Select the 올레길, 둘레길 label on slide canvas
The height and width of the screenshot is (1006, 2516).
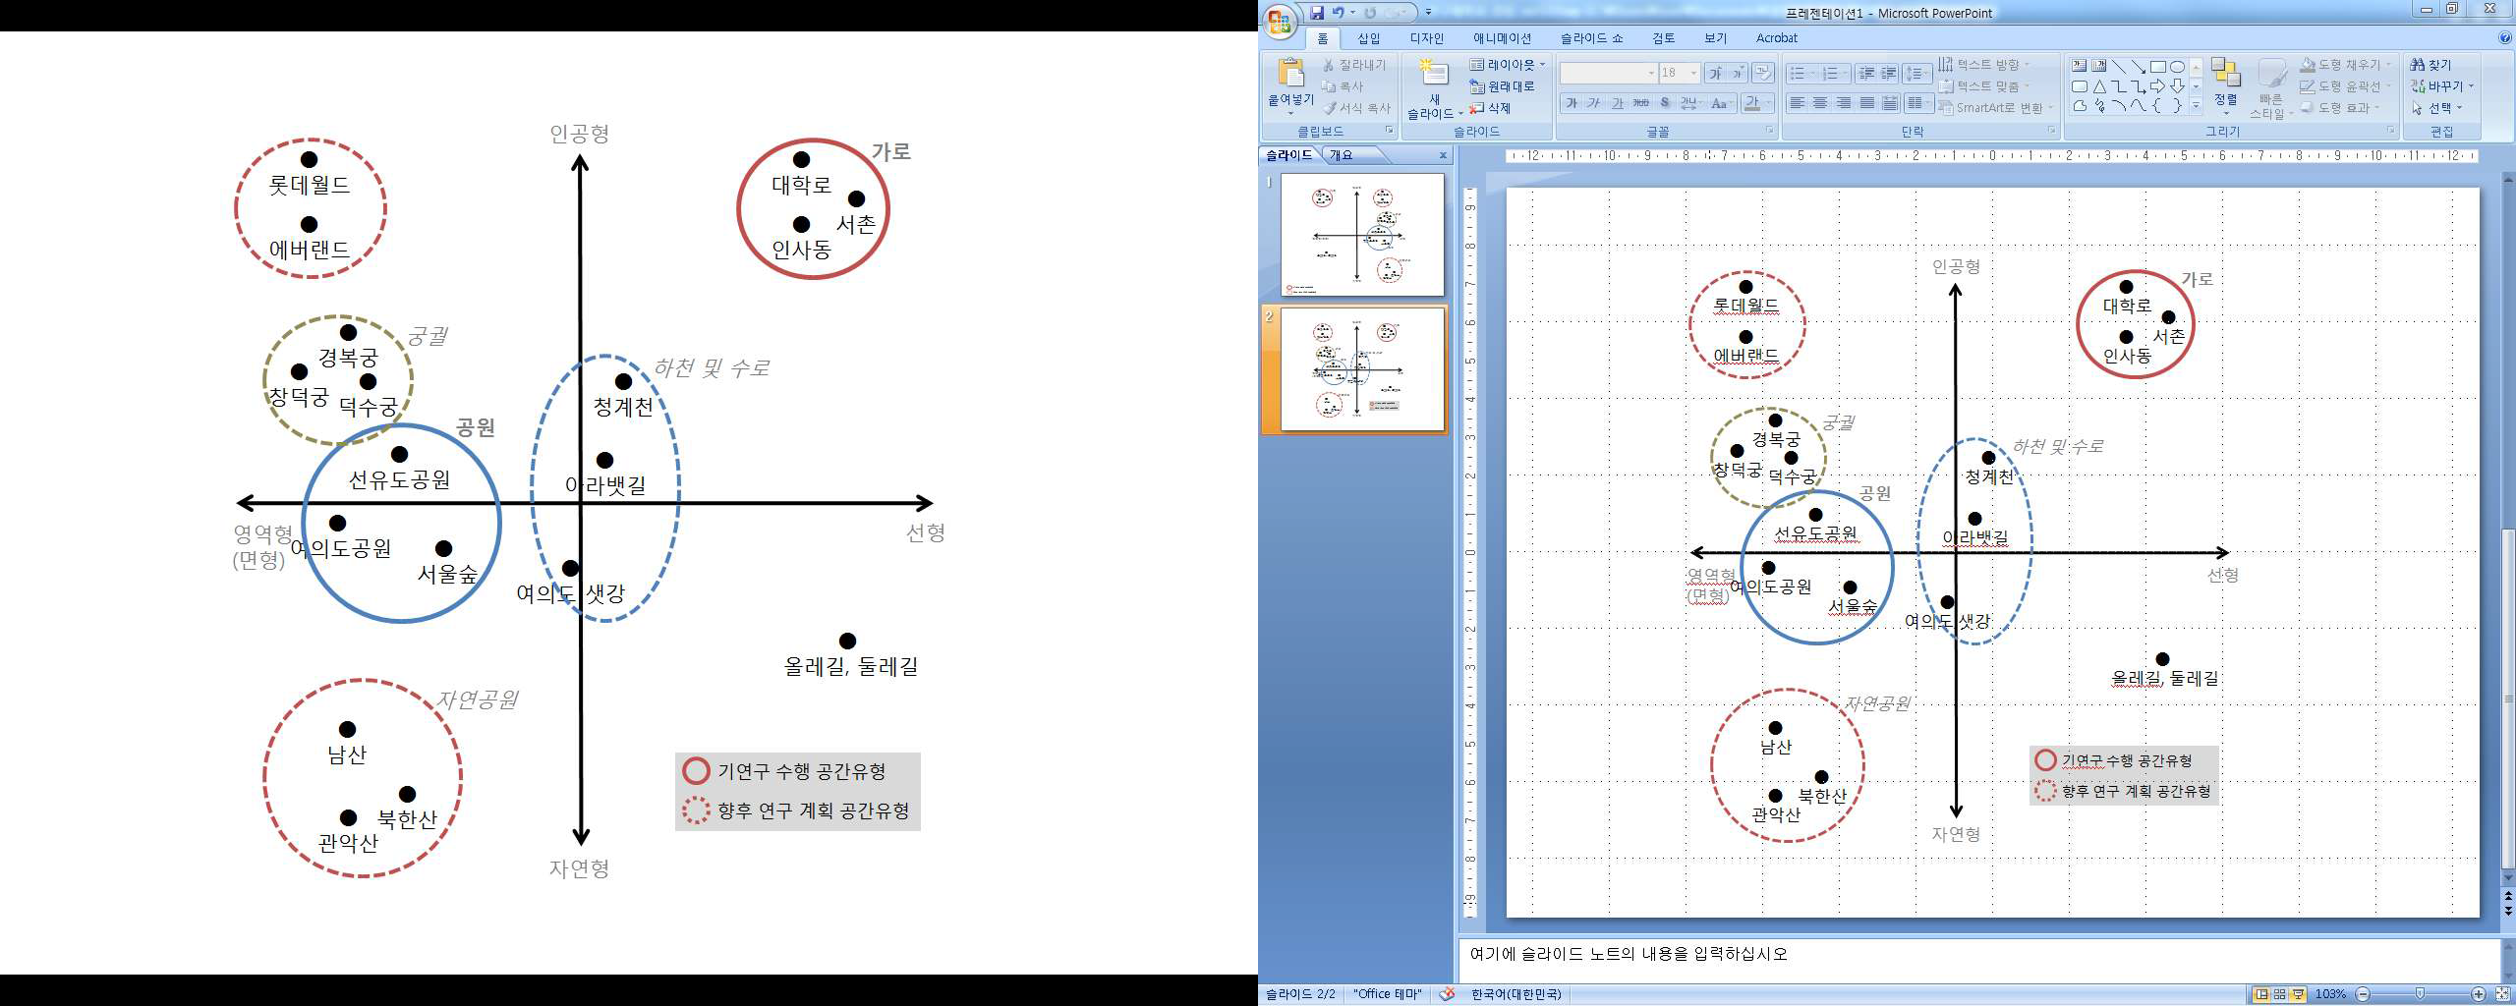click(2165, 678)
